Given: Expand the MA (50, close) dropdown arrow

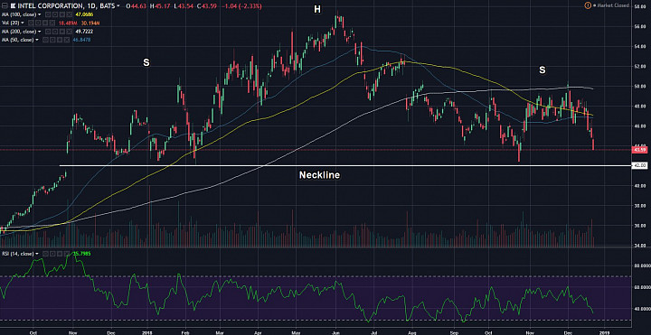Looking at the screenshot, I should coord(37,40).
